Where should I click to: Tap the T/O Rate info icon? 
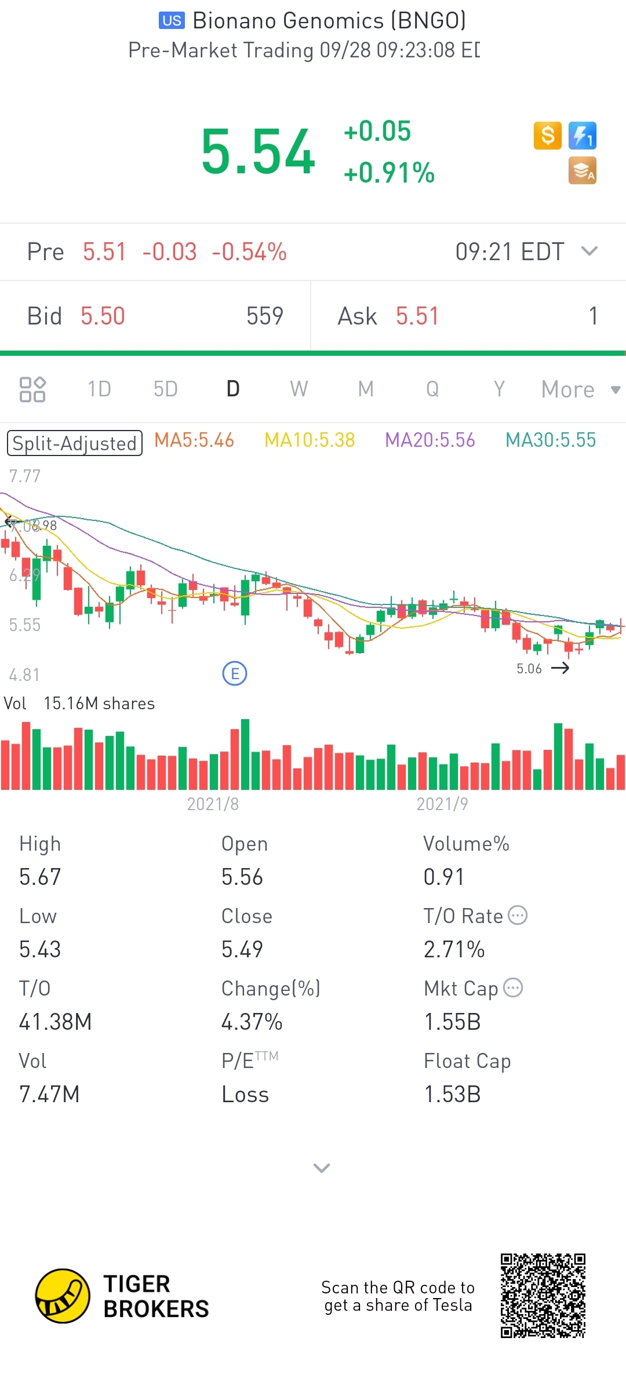click(518, 915)
